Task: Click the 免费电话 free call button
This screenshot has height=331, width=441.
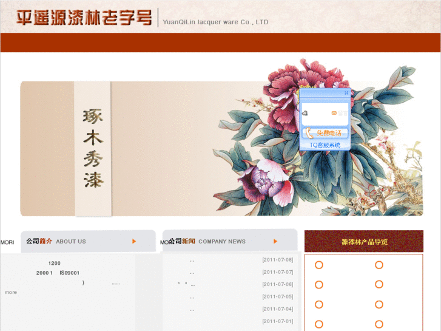Action: point(325,133)
